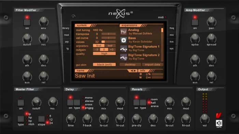Click the transpose slider
Viewport: 239px width, 134px height.
click(x=109, y=34)
